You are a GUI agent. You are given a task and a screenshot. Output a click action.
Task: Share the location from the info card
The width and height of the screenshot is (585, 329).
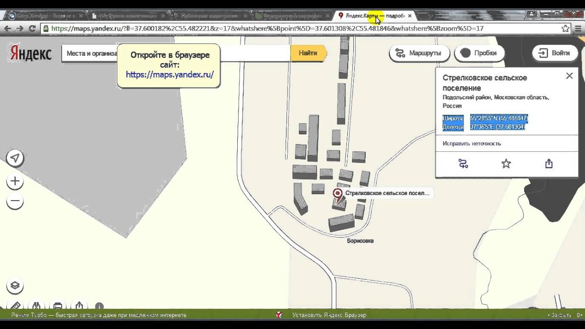coord(549,164)
